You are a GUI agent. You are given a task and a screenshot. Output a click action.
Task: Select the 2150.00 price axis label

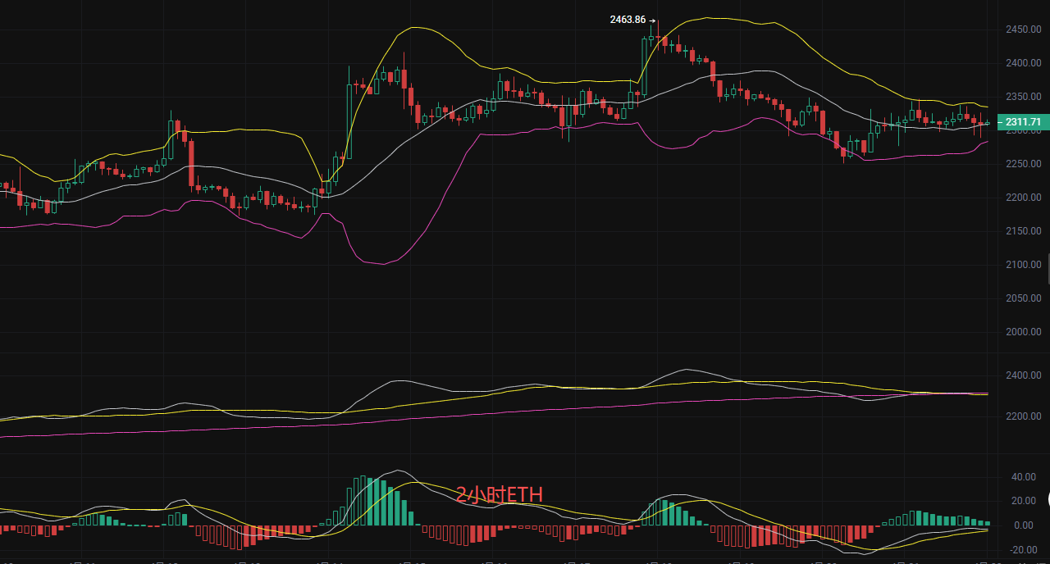pos(1023,231)
